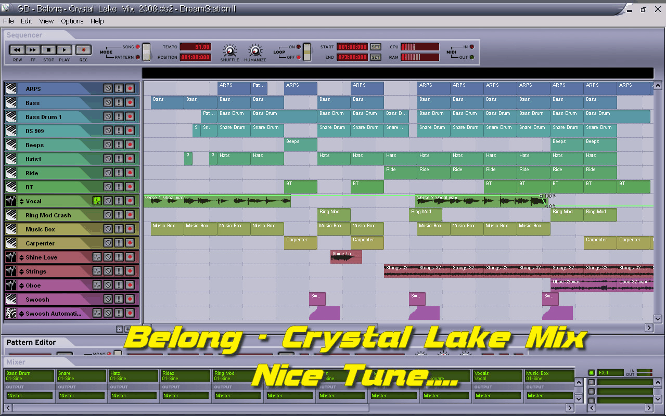Click the Tempo value field

(x=196, y=47)
